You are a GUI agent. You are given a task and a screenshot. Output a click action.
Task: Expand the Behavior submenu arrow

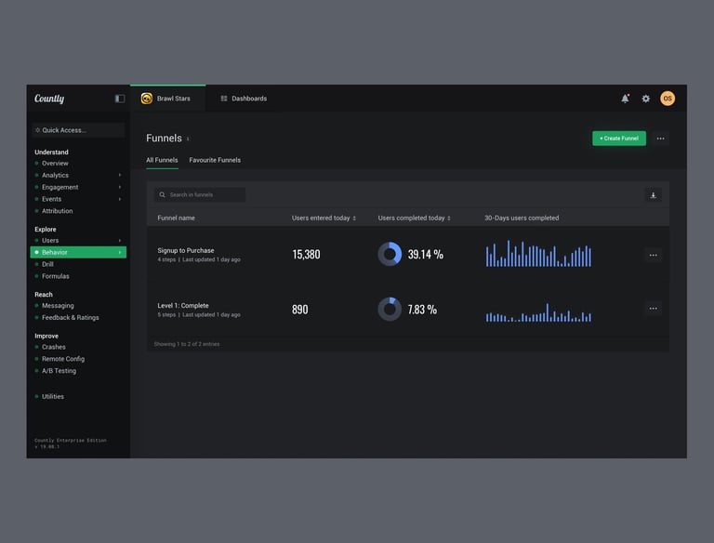(120, 252)
